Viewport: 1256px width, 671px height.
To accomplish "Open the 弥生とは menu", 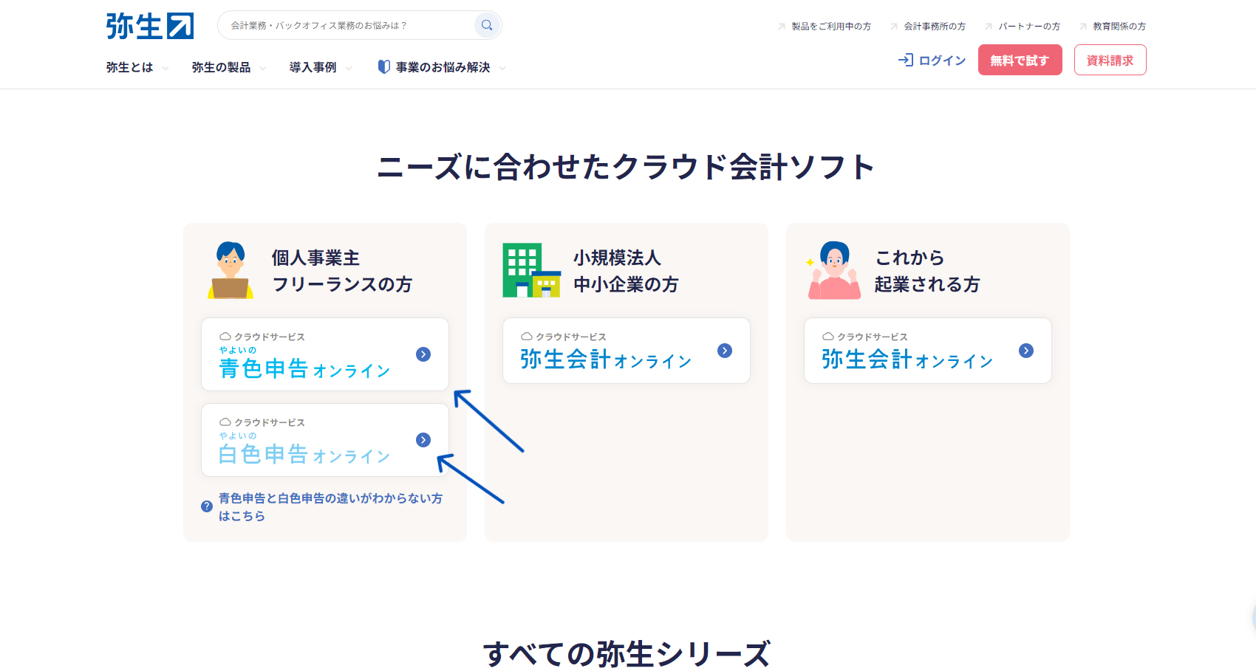I will click(129, 67).
